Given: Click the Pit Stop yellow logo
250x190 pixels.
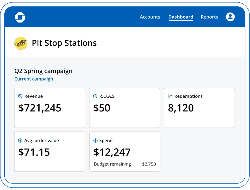Looking at the screenshot, I should click(21, 43).
